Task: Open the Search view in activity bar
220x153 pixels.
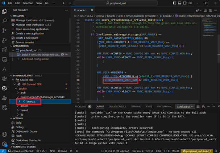Action: click(x=4, y=21)
